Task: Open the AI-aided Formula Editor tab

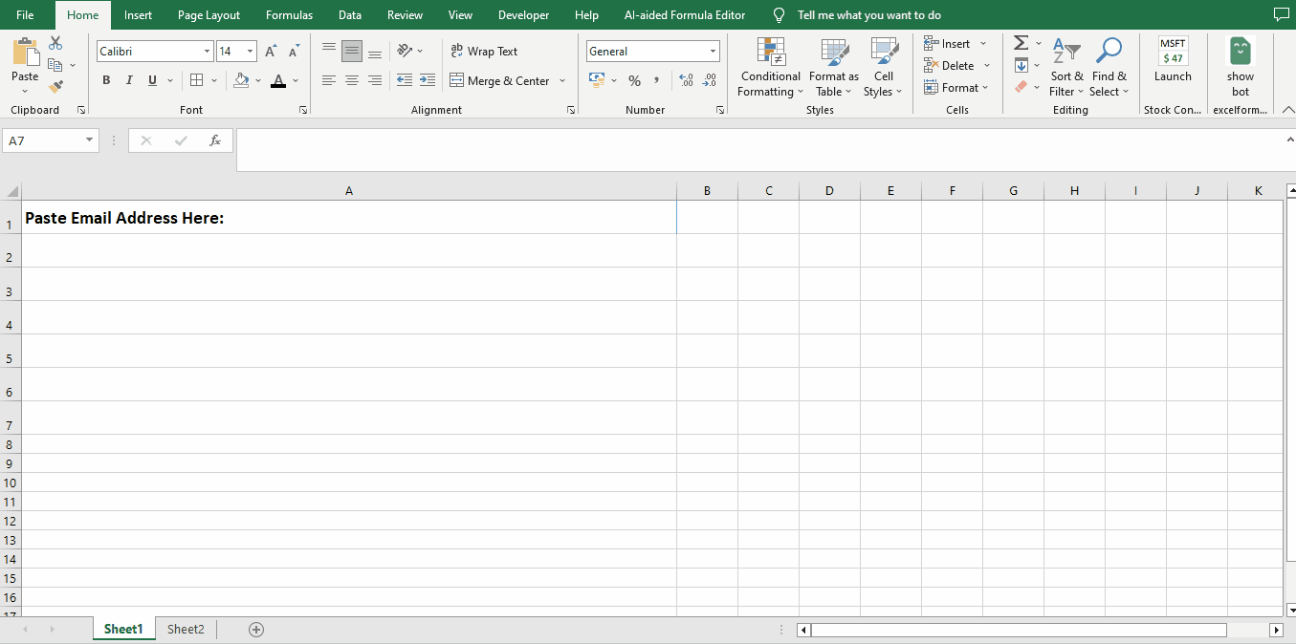Action: 685,14
